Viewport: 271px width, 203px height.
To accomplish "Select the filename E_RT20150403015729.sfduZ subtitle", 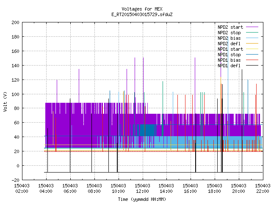I will pyautogui.click(x=142, y=14).
